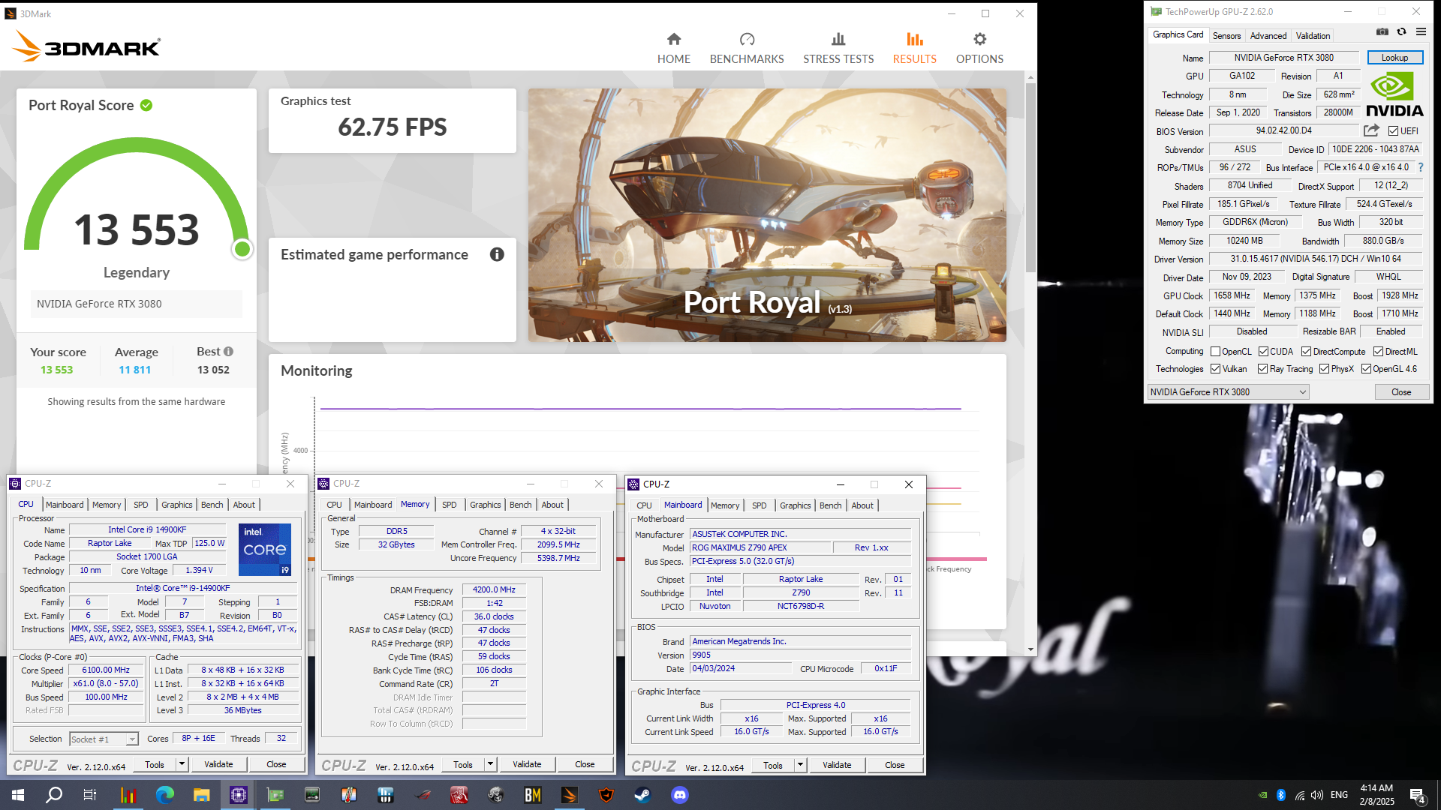The image size is (1441, 810).
Task: Go to 3DMark Stress Tests
Action: coord(838,48)
